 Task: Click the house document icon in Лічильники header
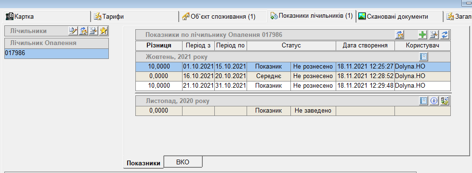[x=83, y=31]
